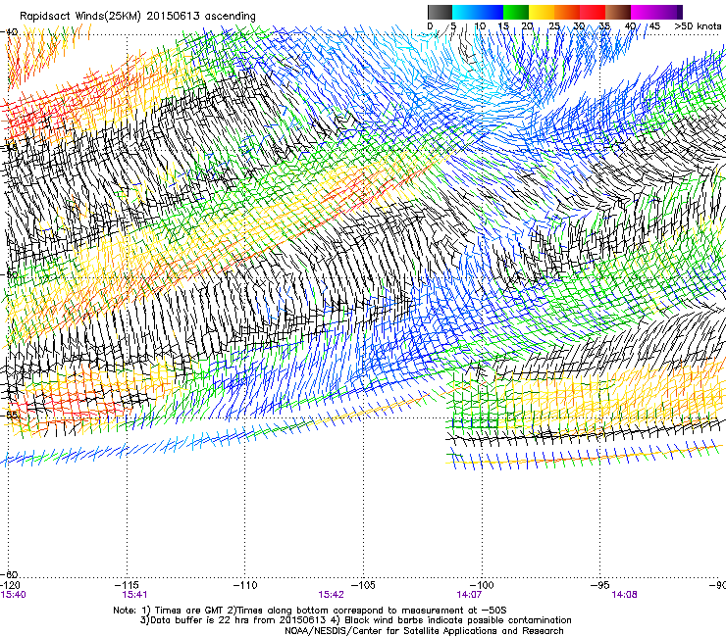Select the '-60' latitude axis label
The height and width of the screenshot is (637, 726).
9,573
